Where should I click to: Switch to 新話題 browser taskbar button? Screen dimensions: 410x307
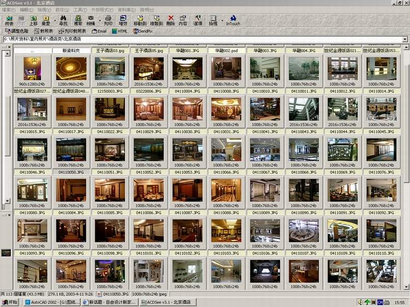coord(110,302)
